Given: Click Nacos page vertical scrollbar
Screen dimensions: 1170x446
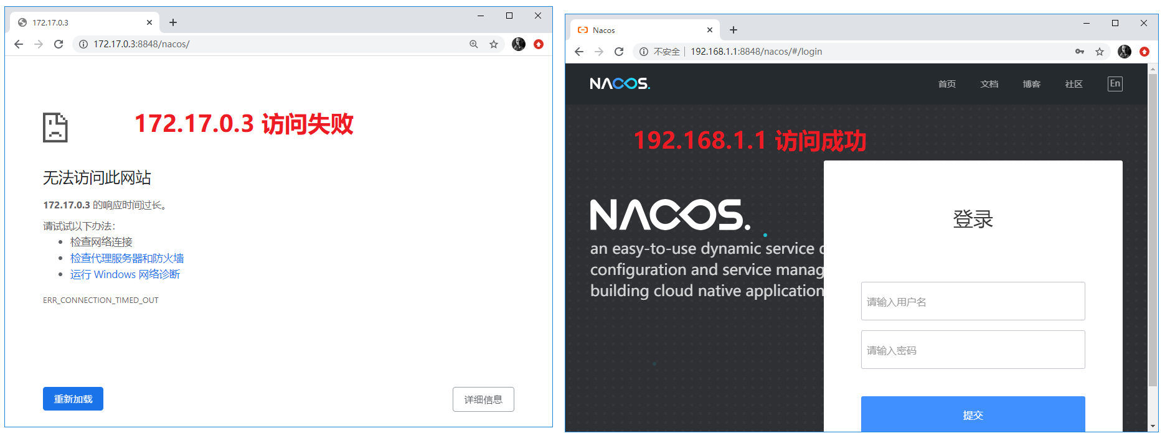Looking at the screenshot, I should (1153, 230).
